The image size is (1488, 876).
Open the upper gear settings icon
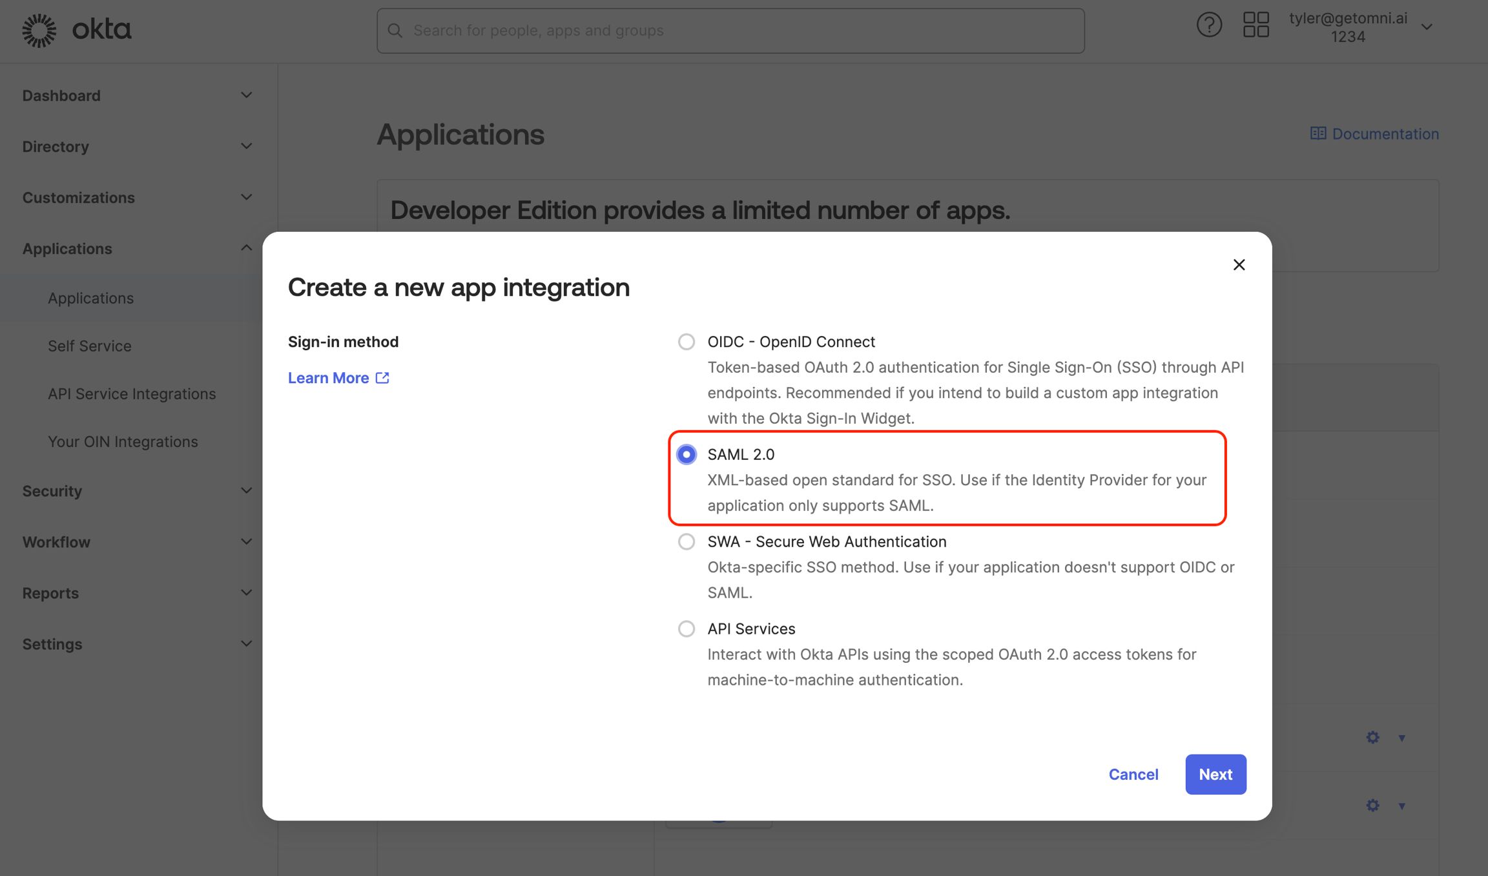tap(1372, 737)
